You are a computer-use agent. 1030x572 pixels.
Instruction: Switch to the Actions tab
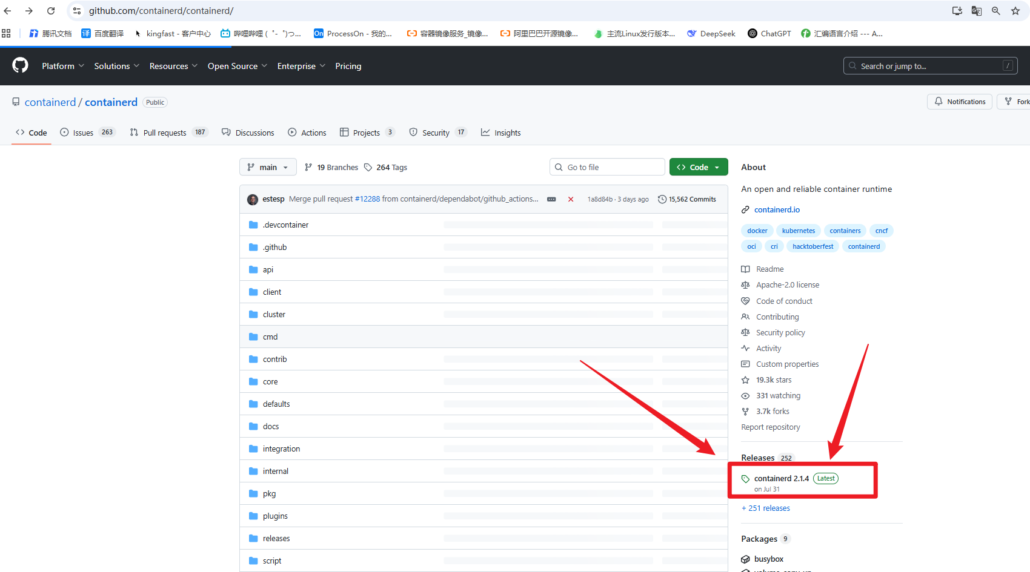[x=307, y=133]
